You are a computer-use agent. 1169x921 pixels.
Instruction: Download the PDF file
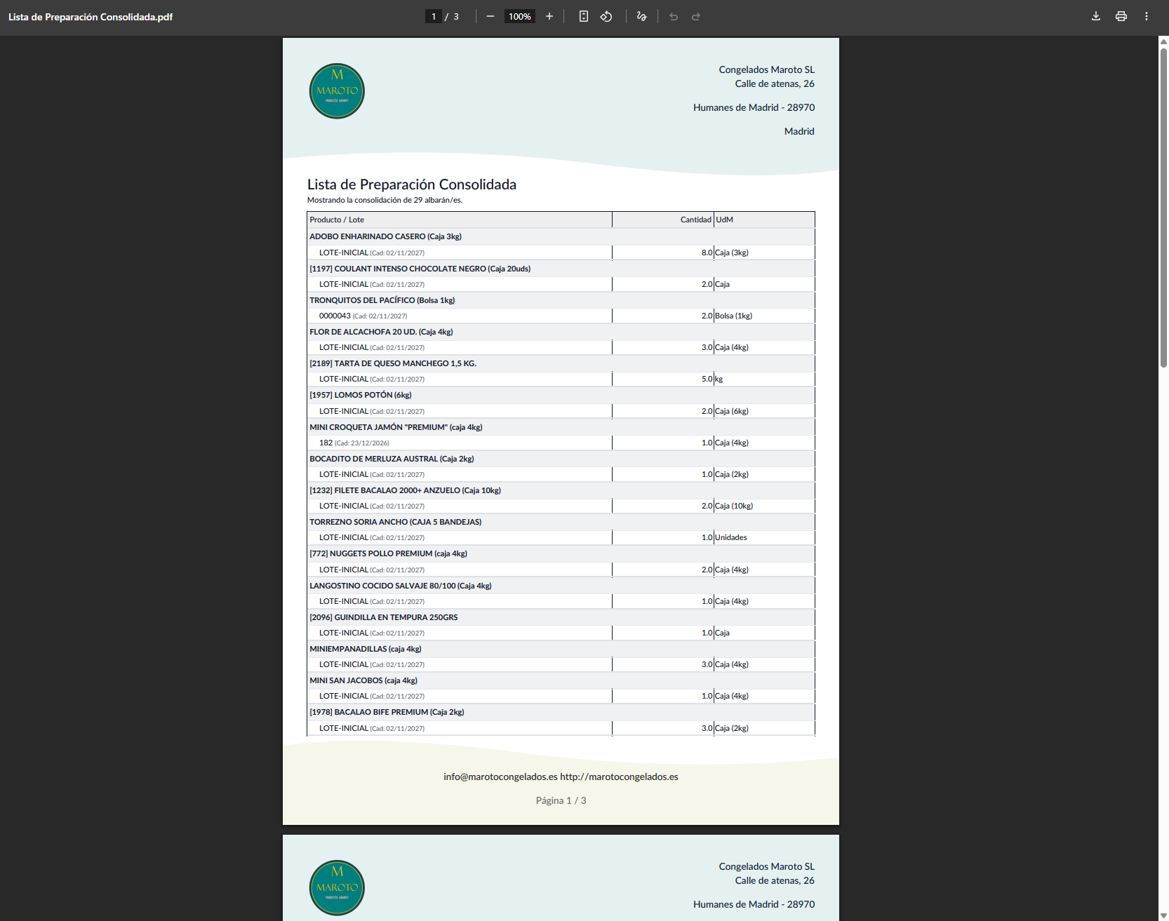pos(1096,16)
